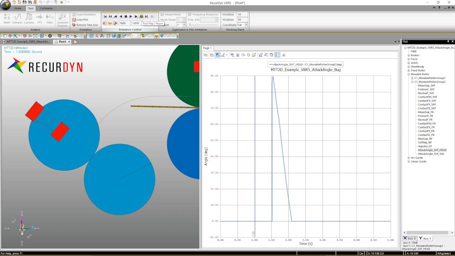This screenshot has height=256, width=455.
Task: Select the Page 1 plot tab
Action: pos(207,48)
